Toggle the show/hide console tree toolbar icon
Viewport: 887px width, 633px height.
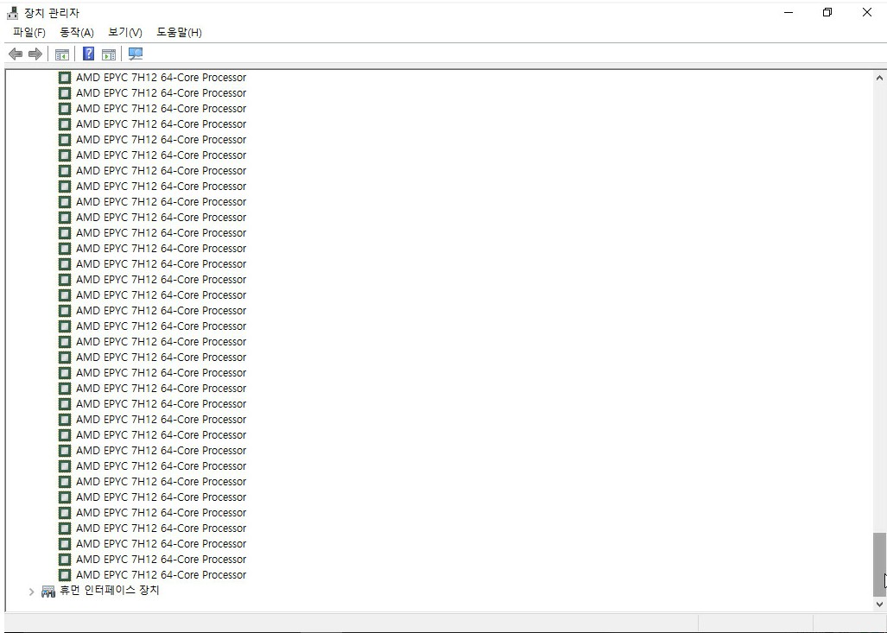[61, 54]
